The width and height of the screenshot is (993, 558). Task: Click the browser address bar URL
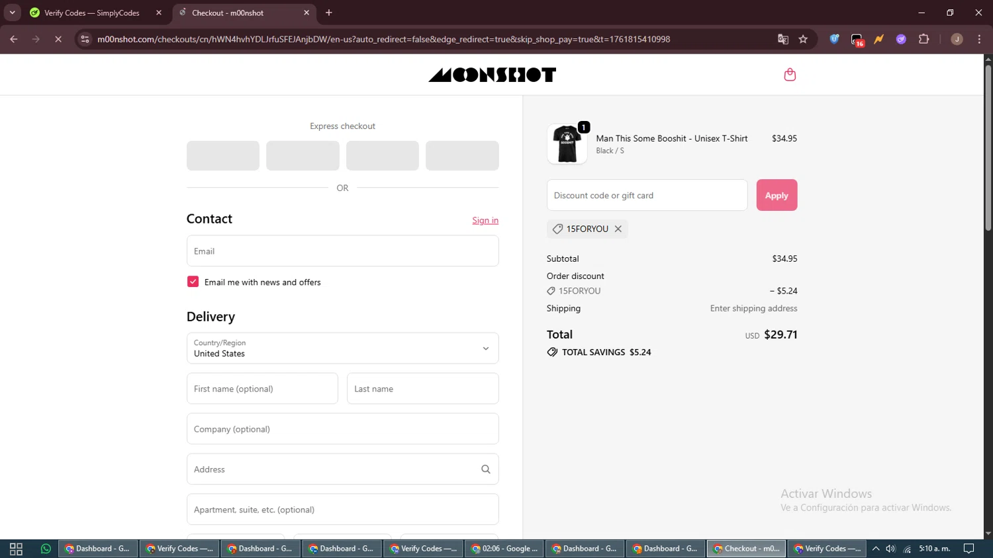click(383, 39)
